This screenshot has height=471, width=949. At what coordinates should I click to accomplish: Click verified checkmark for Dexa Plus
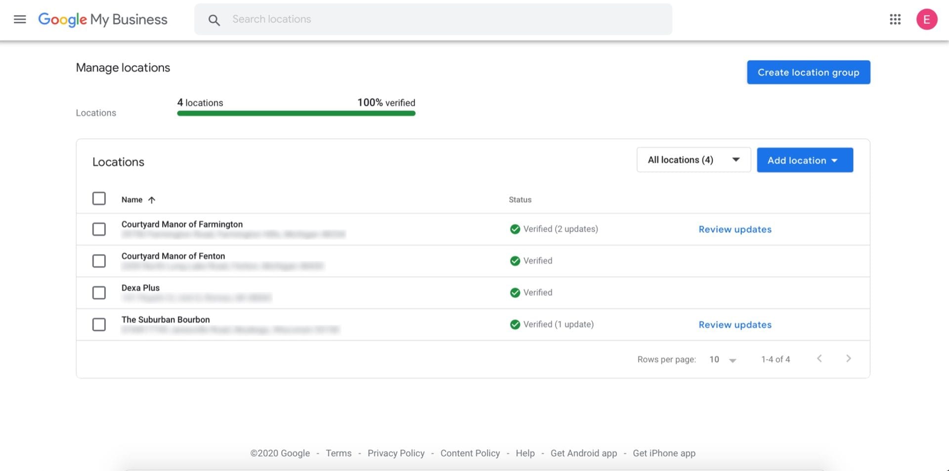coord(515,293)
